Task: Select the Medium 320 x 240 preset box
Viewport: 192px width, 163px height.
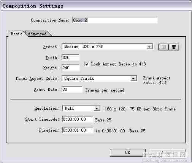Action: coord(107,47)
